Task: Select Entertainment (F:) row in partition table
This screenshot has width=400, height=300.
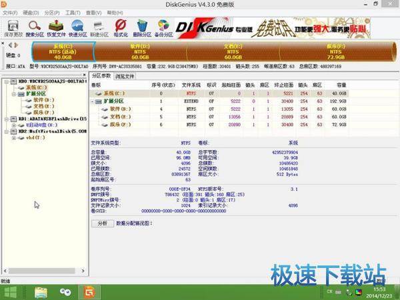Action: click(219, 125)
